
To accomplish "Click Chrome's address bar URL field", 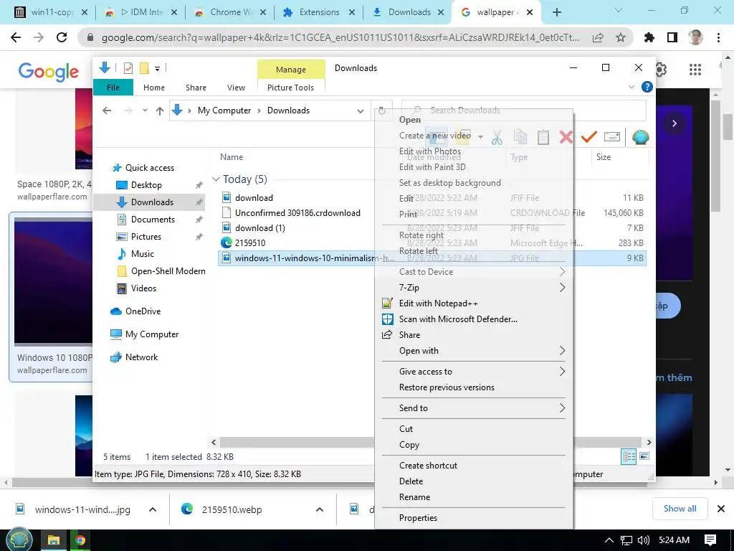I will 340,37.
